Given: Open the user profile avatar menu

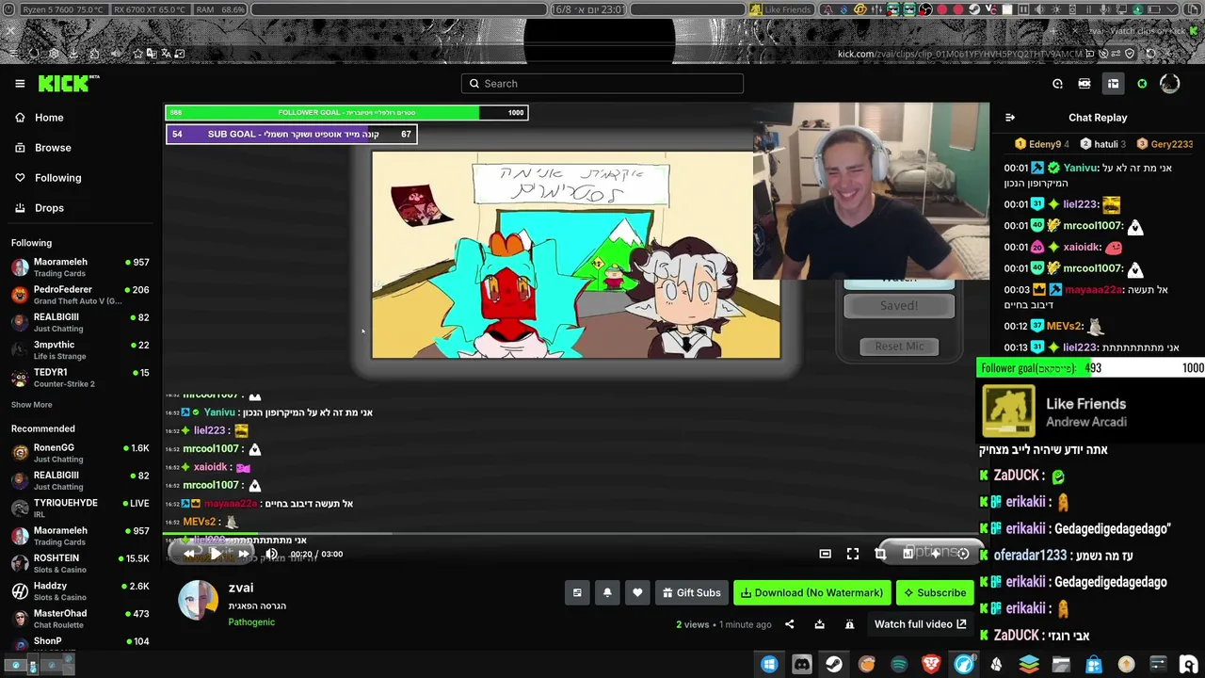Looking at the screenshot, I should [1169, 84].
